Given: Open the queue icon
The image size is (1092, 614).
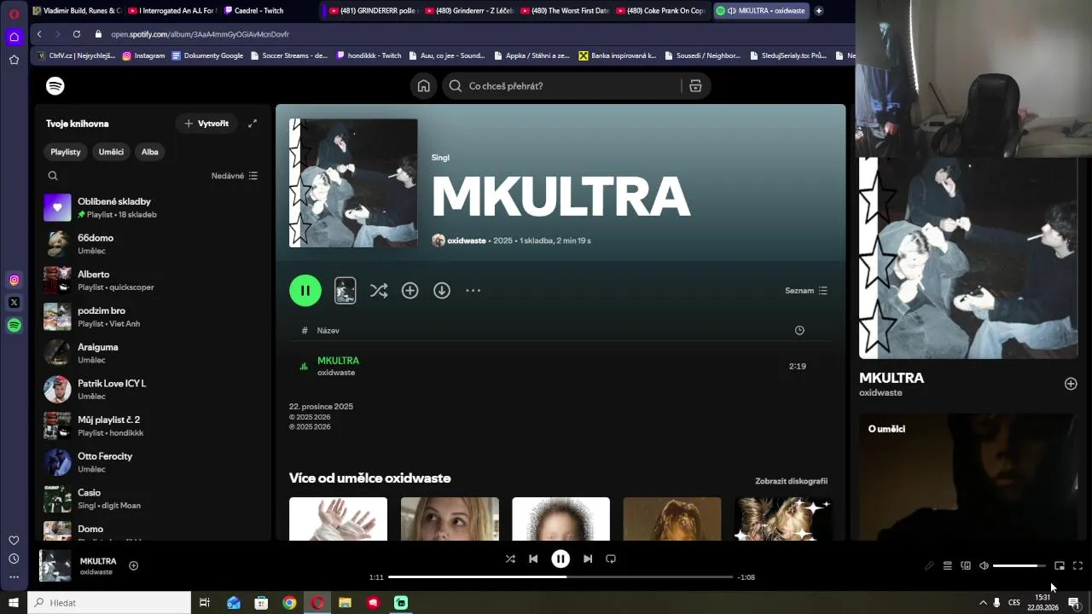Looking at the screenshot, I should (947, 565).
